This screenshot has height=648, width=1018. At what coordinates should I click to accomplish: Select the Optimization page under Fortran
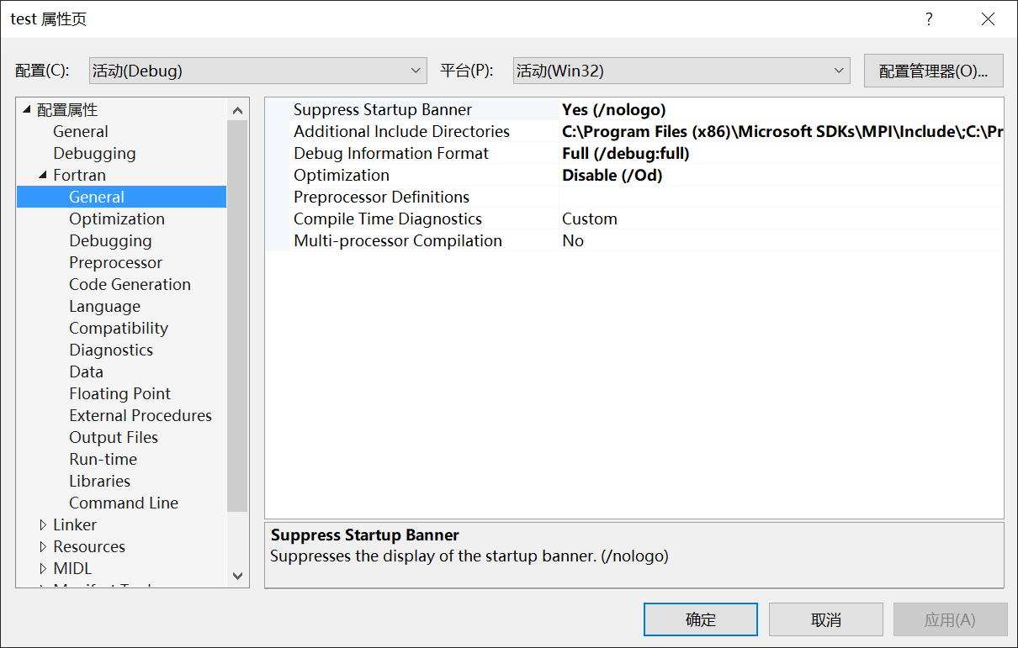pos(117,219)
